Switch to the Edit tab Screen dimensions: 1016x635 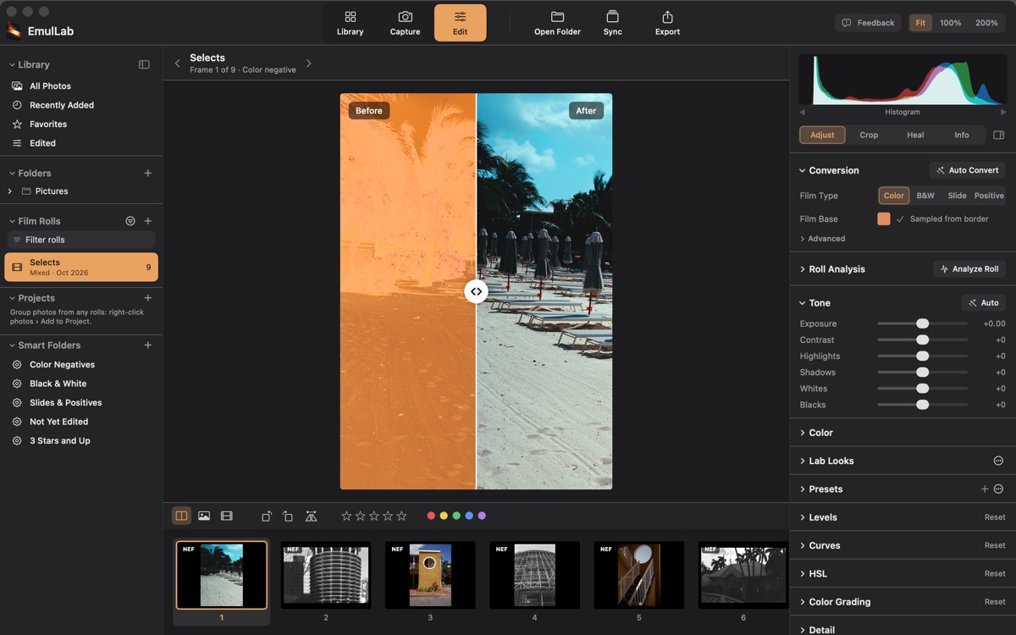460,23
